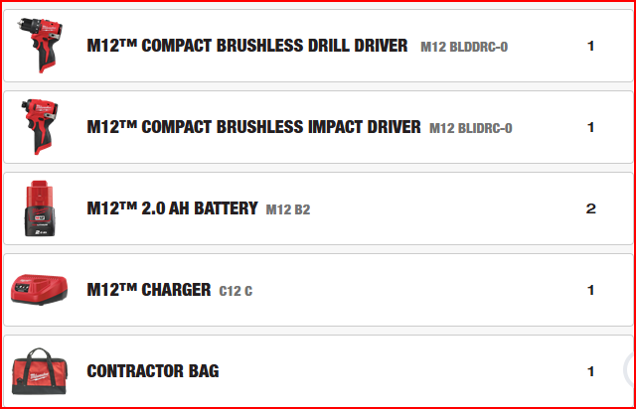Image resolution: width=636 pixels, height=409 pixels.
Task: Click the drill driver quantity 1
Action: click(x=590, y=46)
